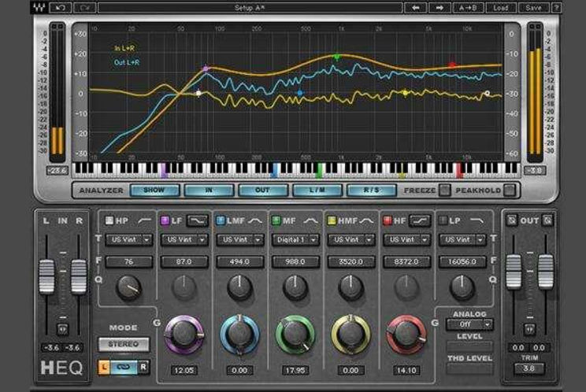This screenshot has height=392, width=586.
Task: Open ANALOG Off dropdown
Action: (469, 324)
